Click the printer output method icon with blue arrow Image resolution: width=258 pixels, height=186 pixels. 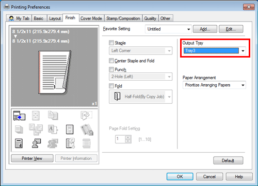19,116
